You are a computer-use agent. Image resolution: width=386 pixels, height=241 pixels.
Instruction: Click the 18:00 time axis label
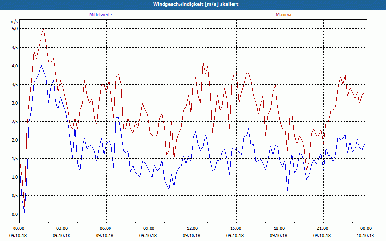[280, 228]
